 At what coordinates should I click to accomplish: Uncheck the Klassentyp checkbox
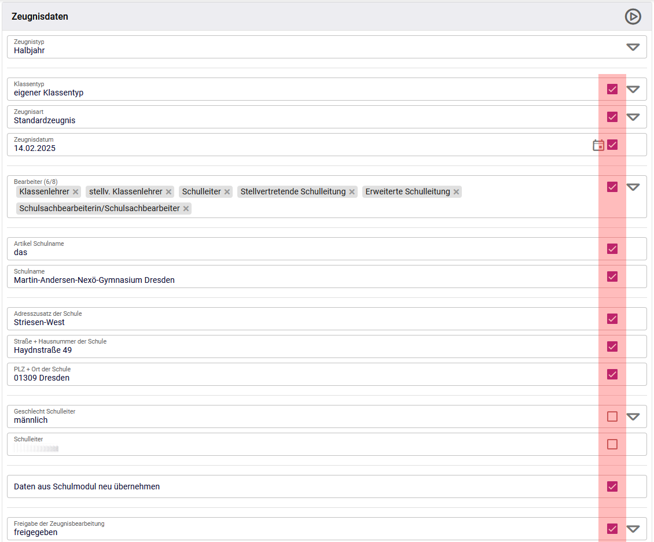click(x=612, y=89)
